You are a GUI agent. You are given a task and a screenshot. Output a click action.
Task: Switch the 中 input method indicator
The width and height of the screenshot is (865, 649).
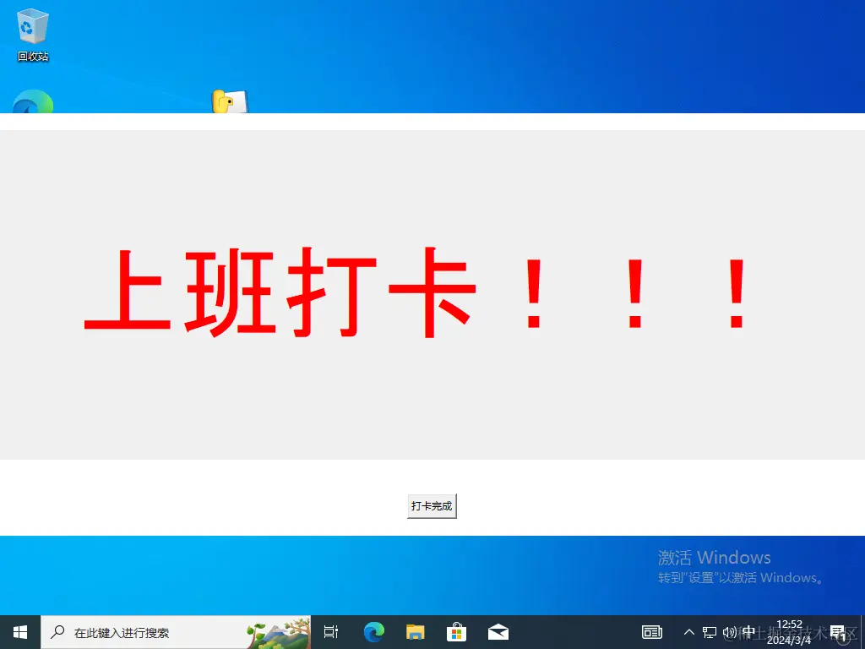(748, 631)
